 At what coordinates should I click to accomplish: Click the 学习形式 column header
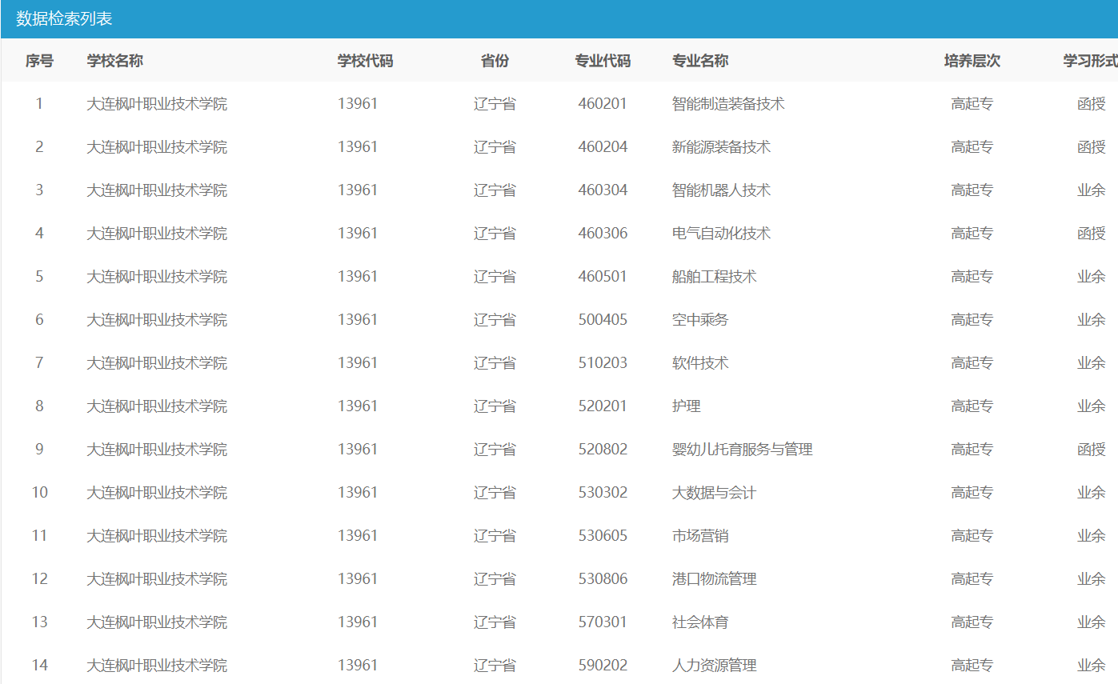(x=1089, y=61)
